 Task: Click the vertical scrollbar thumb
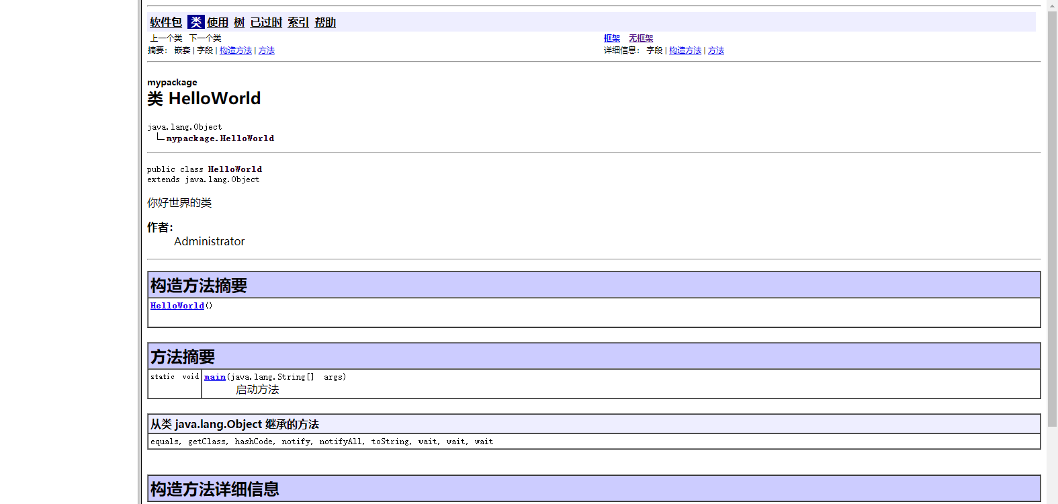click(1052, 218)
